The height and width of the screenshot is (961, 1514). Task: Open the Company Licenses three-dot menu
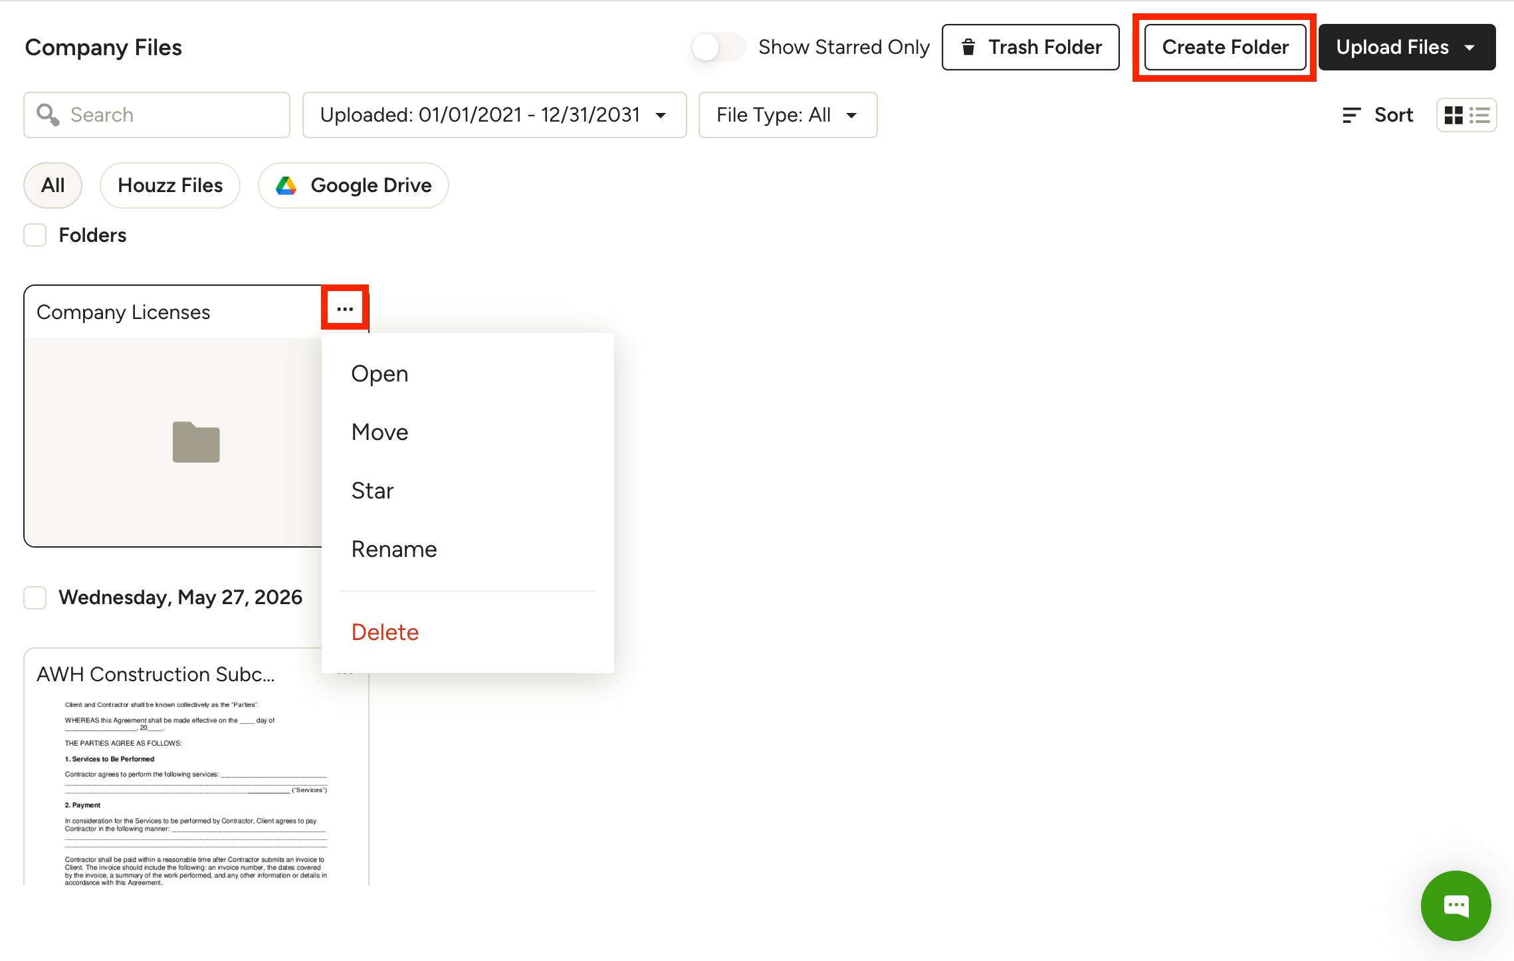[x=345, y=309]
